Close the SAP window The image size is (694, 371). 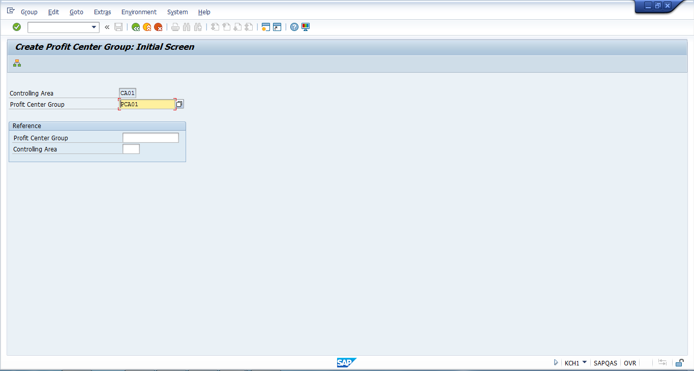click(668, 6)
